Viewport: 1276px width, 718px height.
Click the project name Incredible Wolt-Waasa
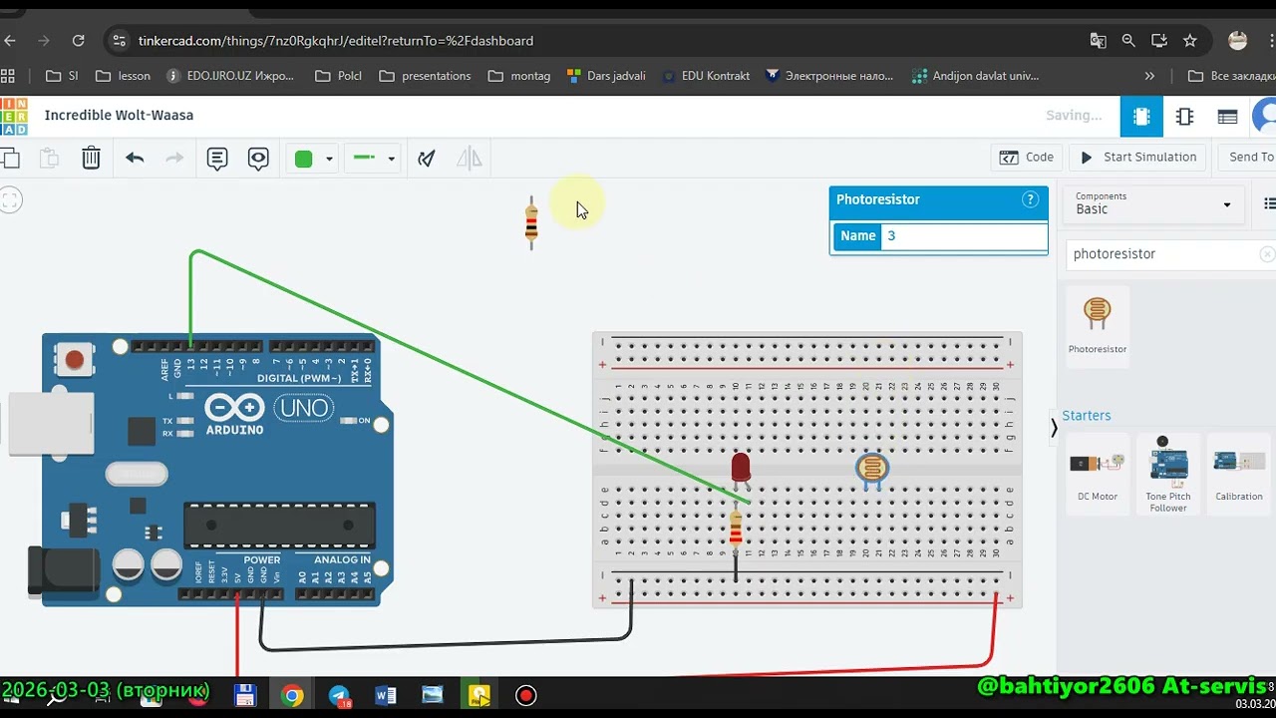click(x=119, y=115)
